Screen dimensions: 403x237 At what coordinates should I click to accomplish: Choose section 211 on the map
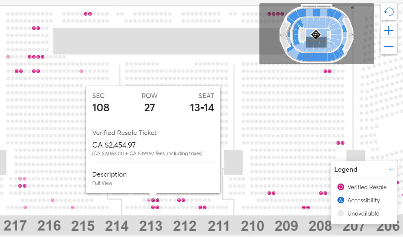219,226
